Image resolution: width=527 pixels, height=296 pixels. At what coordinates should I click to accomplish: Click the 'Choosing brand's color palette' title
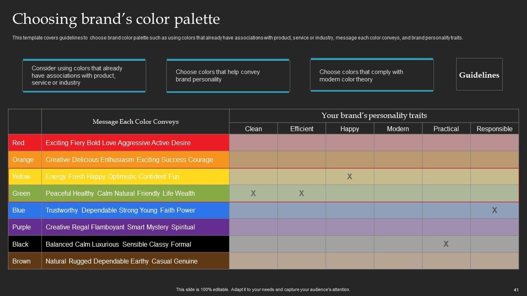pos(116,19)
